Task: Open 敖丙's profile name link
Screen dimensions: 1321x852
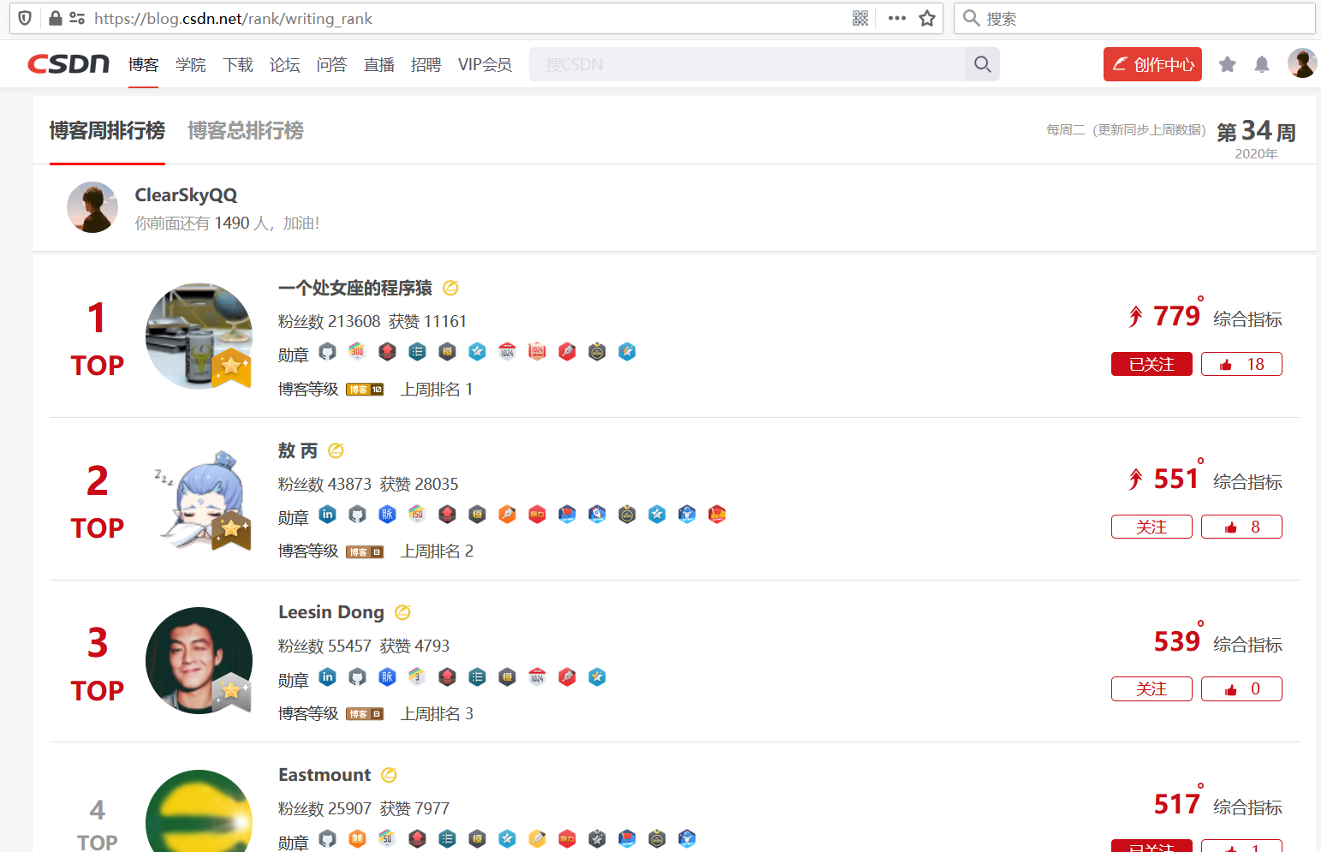Action: point(298,450)
